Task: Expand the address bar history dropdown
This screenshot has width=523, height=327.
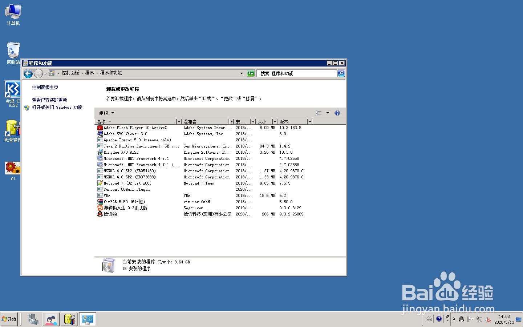Action: pos(242,73)
